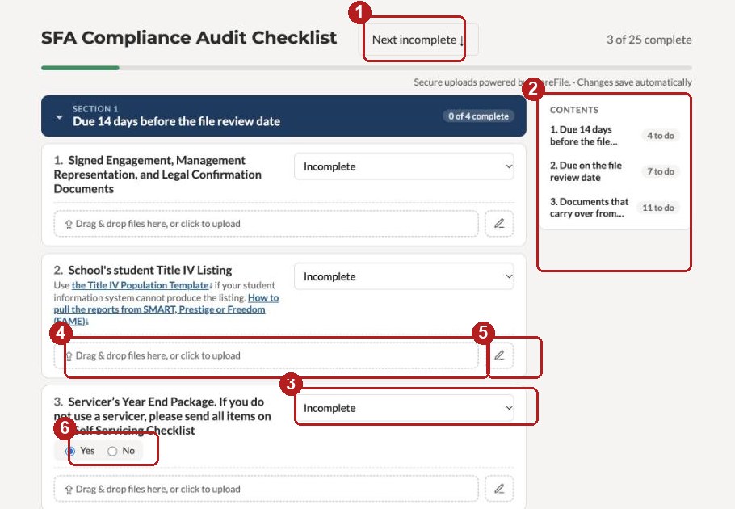Click the pencil icon for Servicer's Year End Package
The height and width of the screenshot is (509, 735).
pos(499,490)
